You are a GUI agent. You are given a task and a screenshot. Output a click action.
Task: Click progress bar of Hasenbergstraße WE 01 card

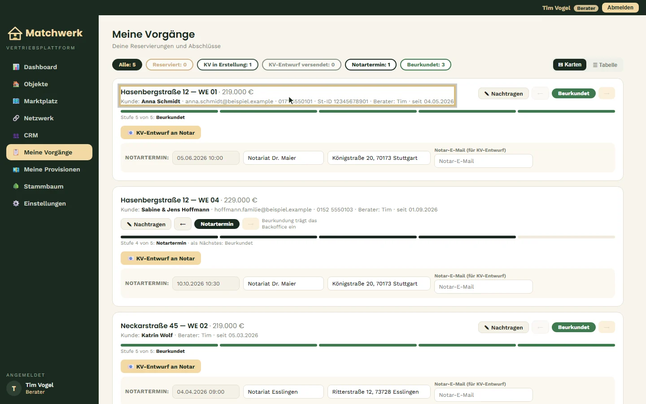click(368, 111)
